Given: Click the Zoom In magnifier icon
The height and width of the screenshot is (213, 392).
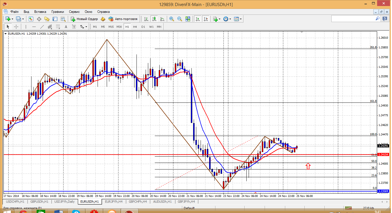Looking at the screenshot, I should 172,19.
